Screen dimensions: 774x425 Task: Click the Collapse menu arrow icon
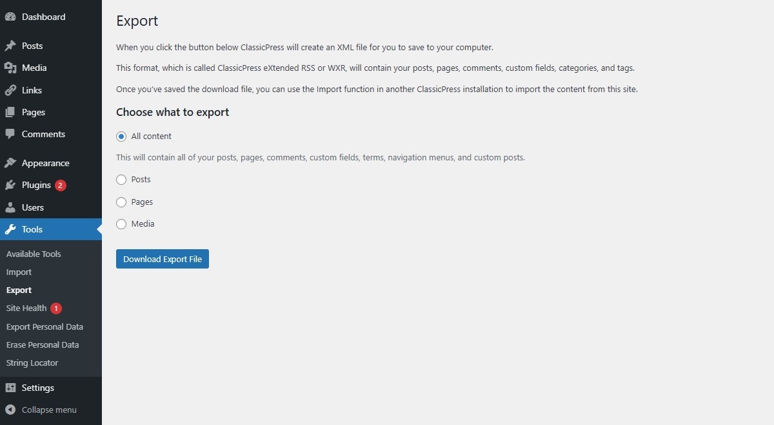click(10, 410)
